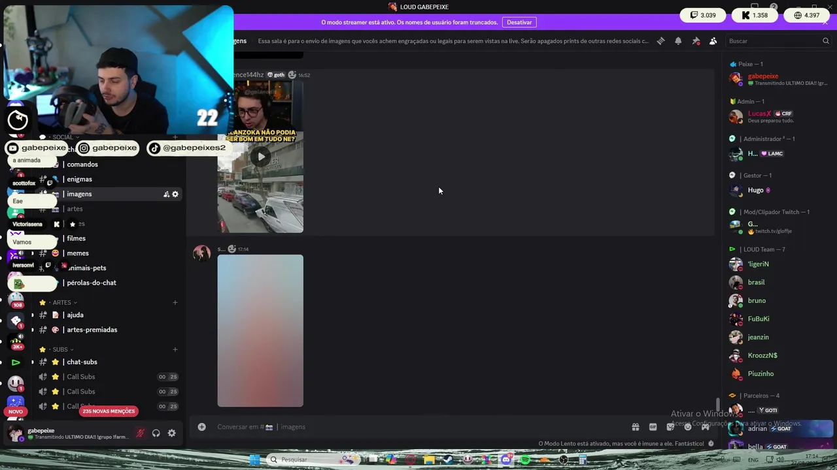Click member LucasX in member list
The width and height of the screenshot is (837, 470).
(x=778, y=117)
